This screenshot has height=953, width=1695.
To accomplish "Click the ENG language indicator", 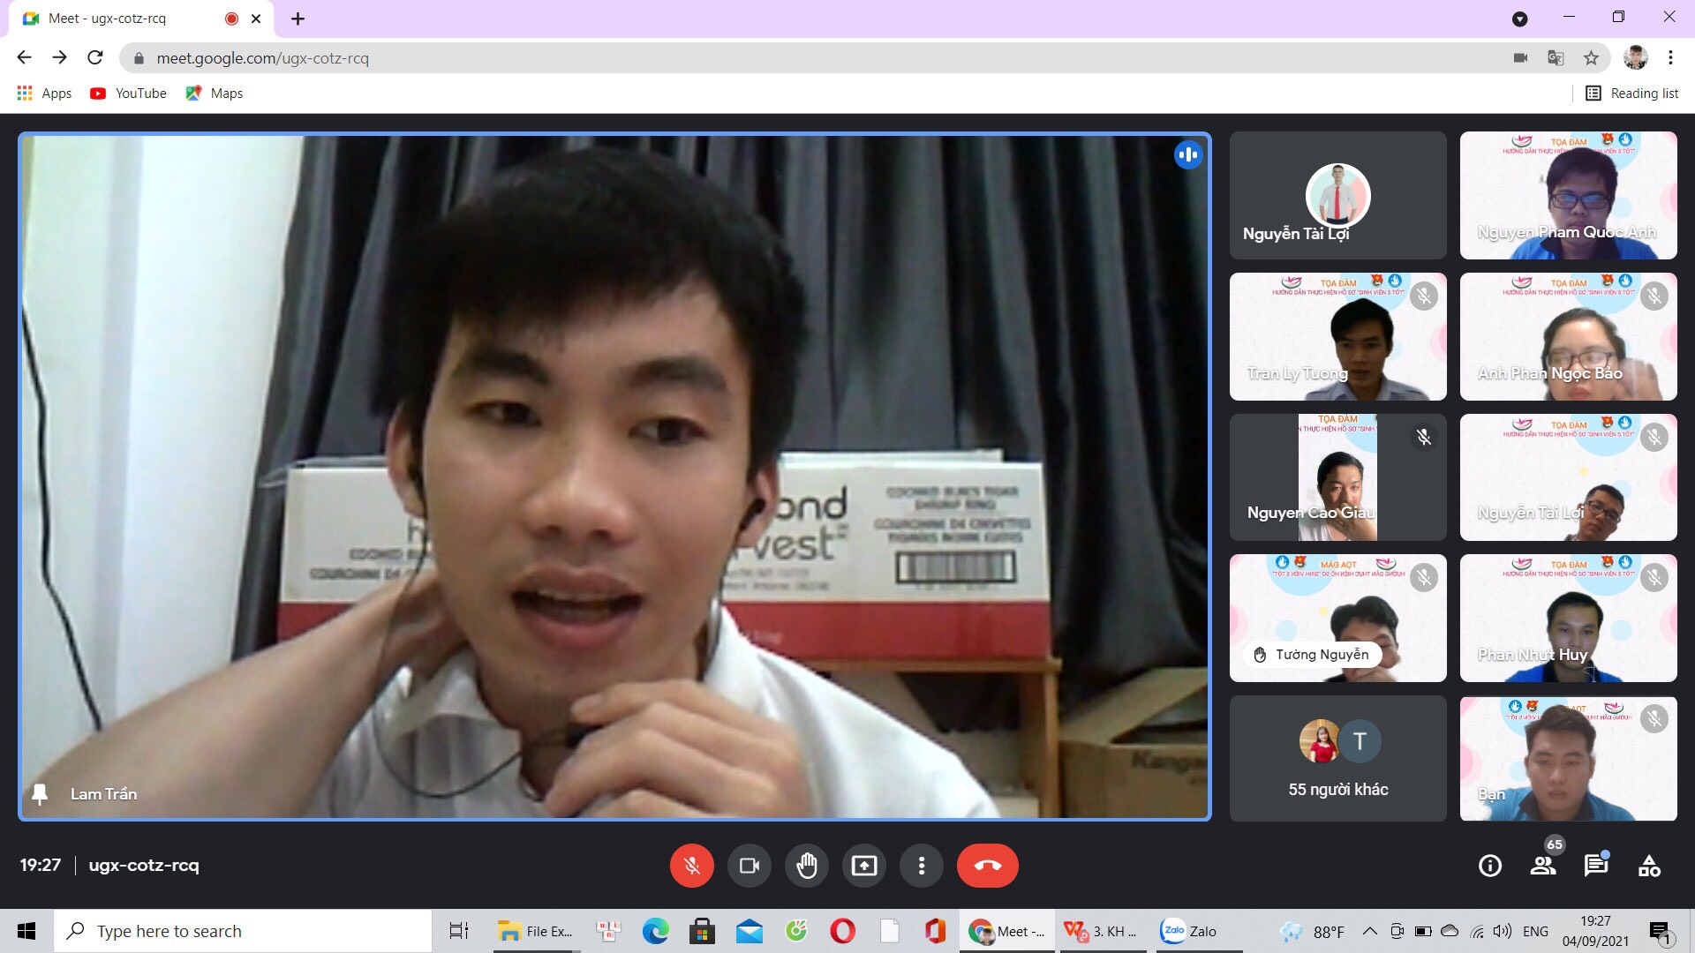I will [1535, 931].
